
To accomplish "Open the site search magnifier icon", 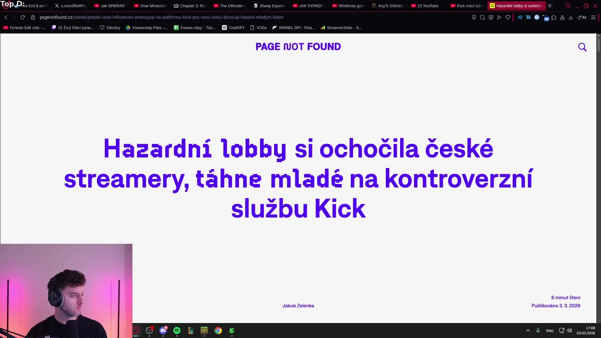I will [x=582, y=47].
